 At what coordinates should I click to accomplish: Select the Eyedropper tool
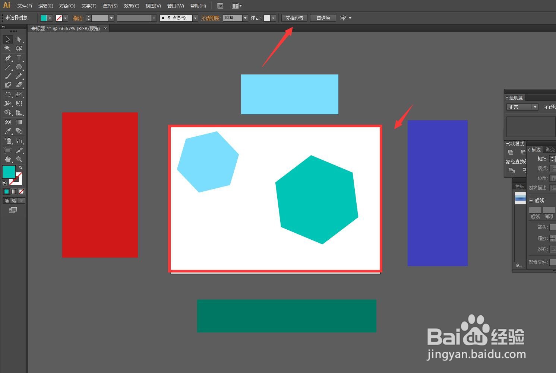[x=8, y=131]
